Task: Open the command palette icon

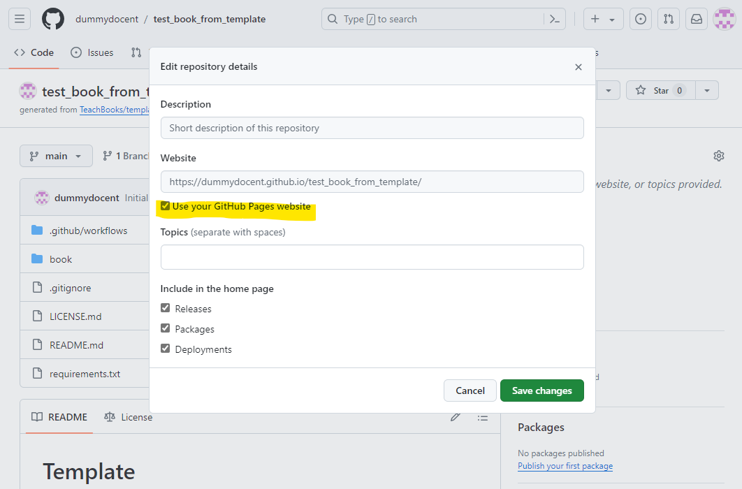Action: click(x=555, y=19)
